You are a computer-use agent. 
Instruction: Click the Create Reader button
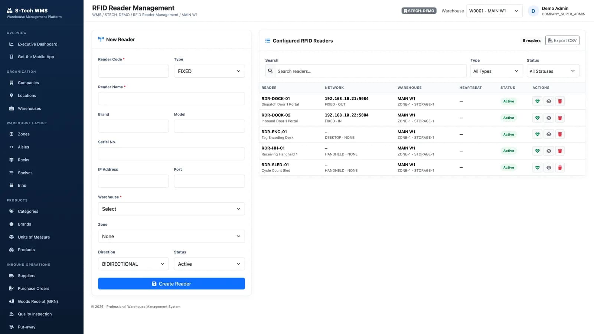point(172,284)
